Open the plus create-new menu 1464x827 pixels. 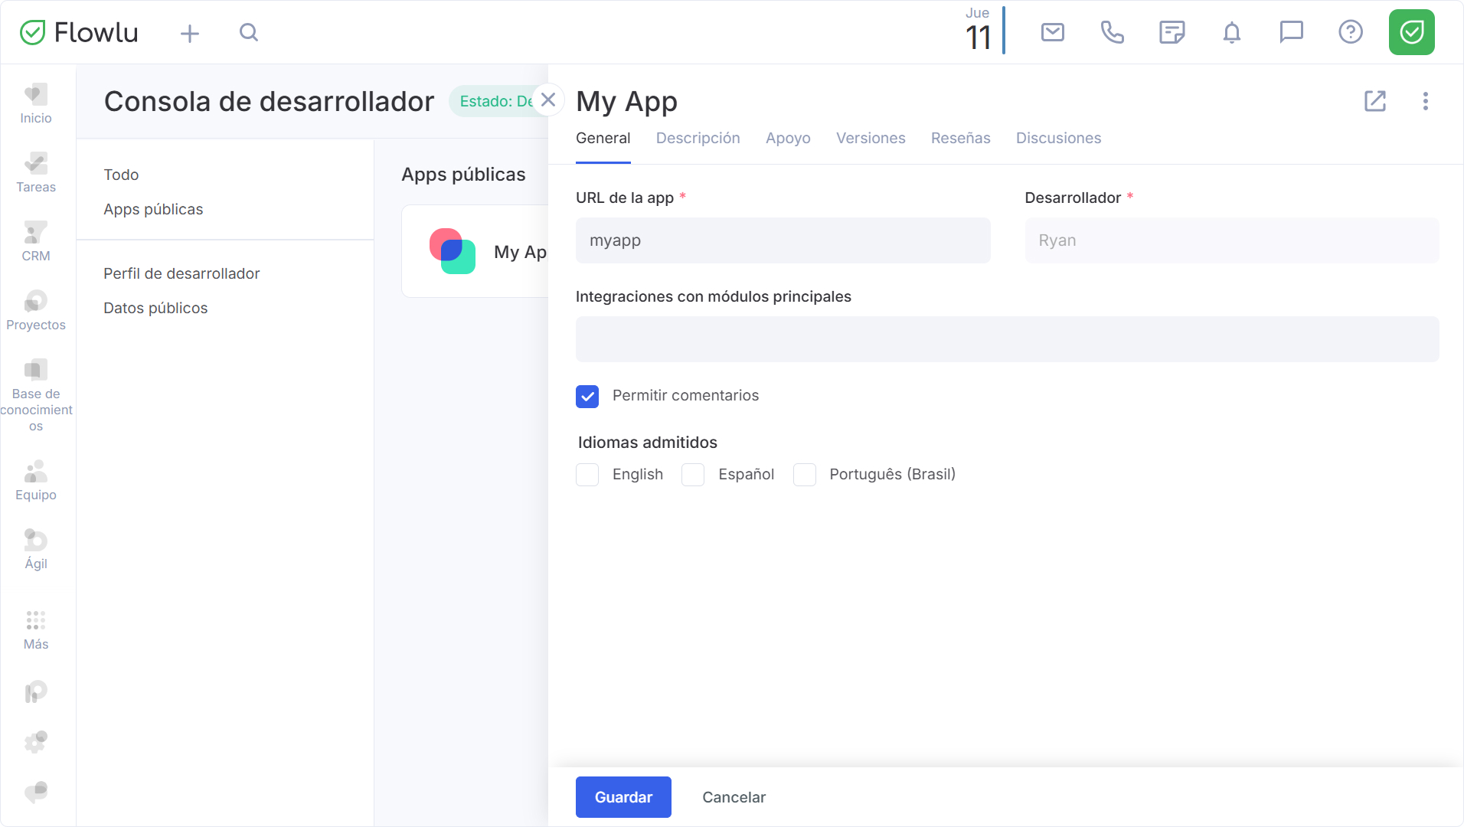[x=190, y=33]
